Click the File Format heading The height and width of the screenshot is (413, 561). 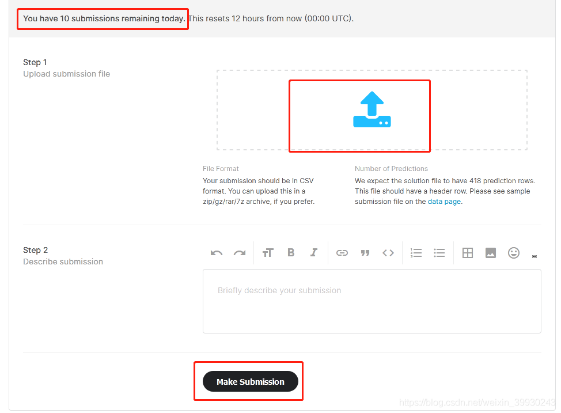pyautogui.click(x=221, y=169)
